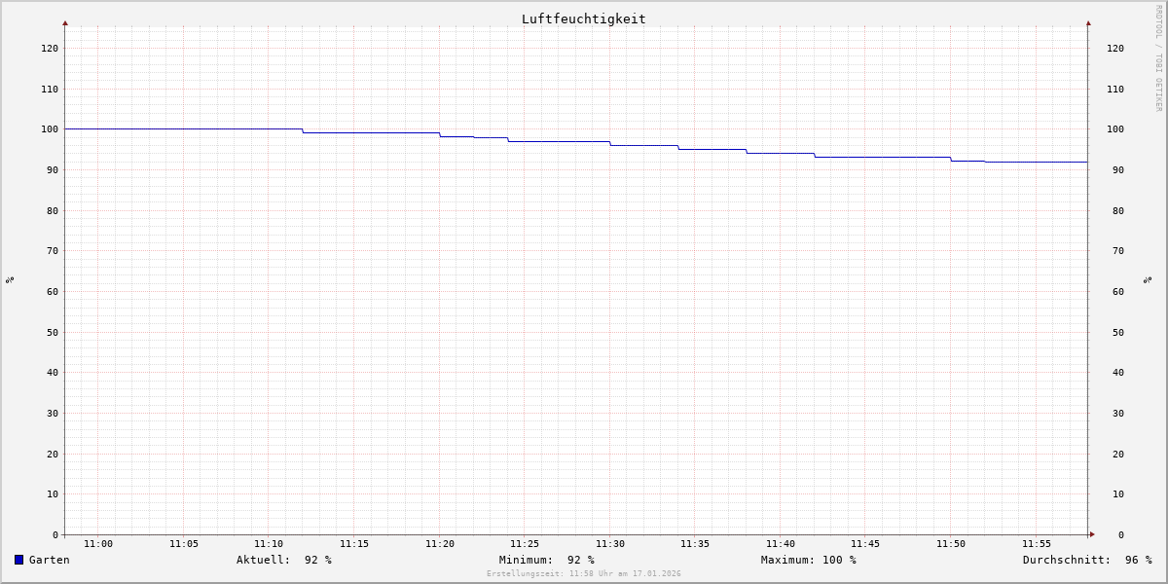
Task: Click the 11:15 time axis label
Action: click(x=354, y=544)
